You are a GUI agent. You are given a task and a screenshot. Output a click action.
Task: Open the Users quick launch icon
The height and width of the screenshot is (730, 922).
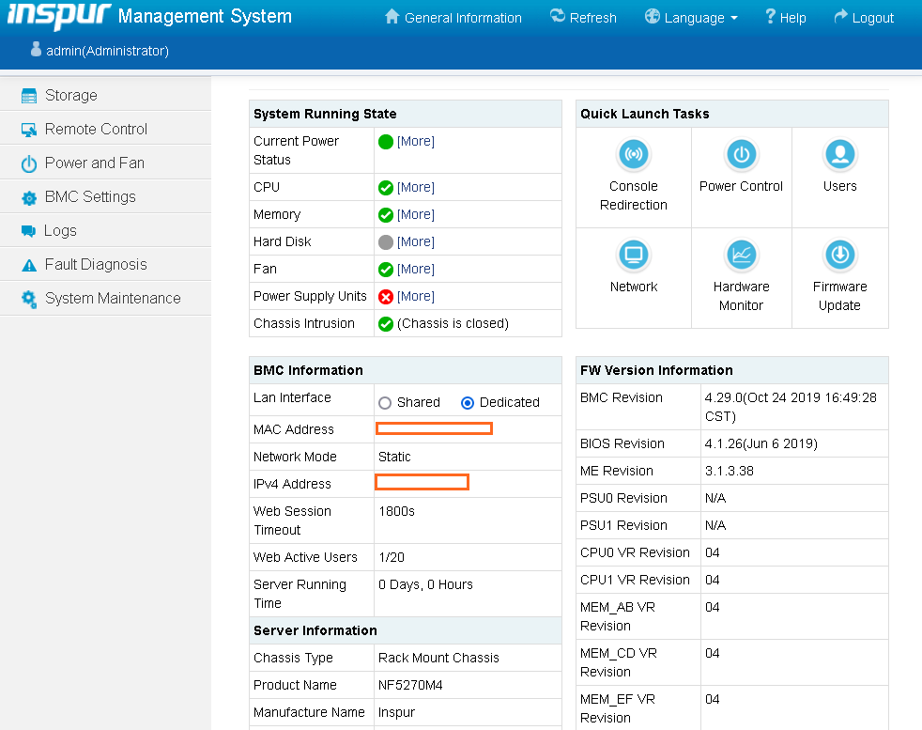839,154
